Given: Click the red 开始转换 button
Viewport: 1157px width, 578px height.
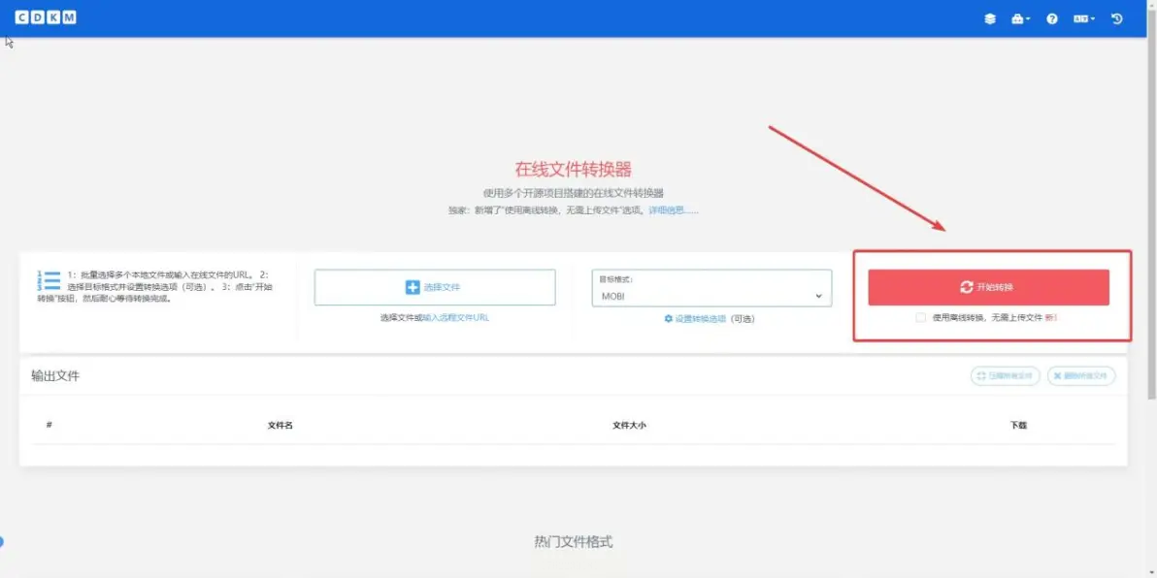Looking at the screenshot, I should (x=989, y=287).
